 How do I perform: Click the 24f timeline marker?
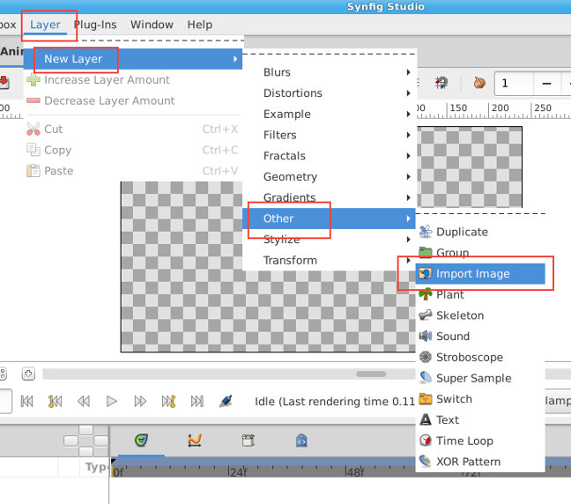pyautogui.click(x=238, y=472)
